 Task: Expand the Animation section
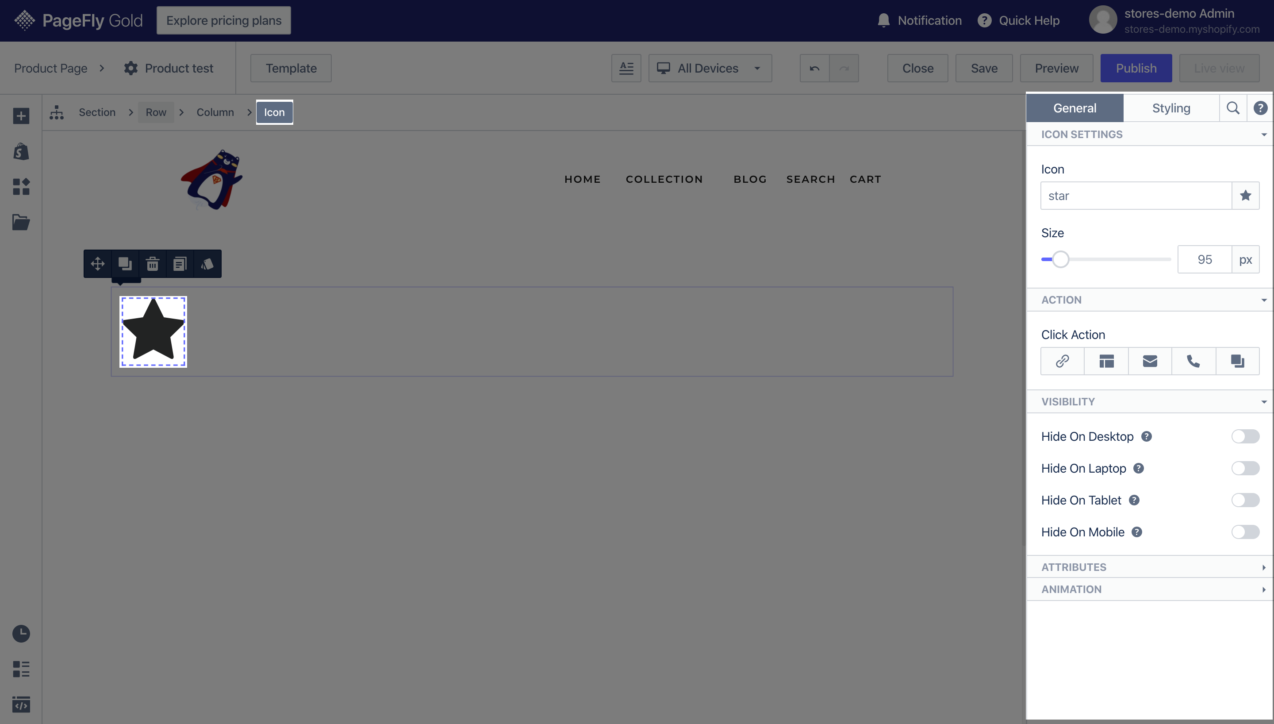[1149, 589]
